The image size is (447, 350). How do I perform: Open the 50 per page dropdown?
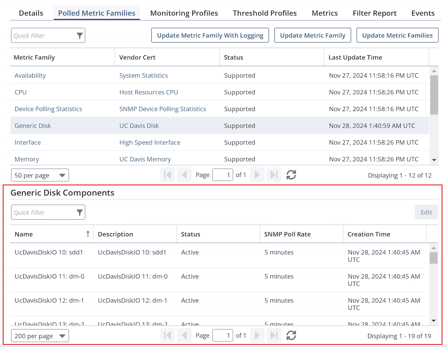pos(40,175)
